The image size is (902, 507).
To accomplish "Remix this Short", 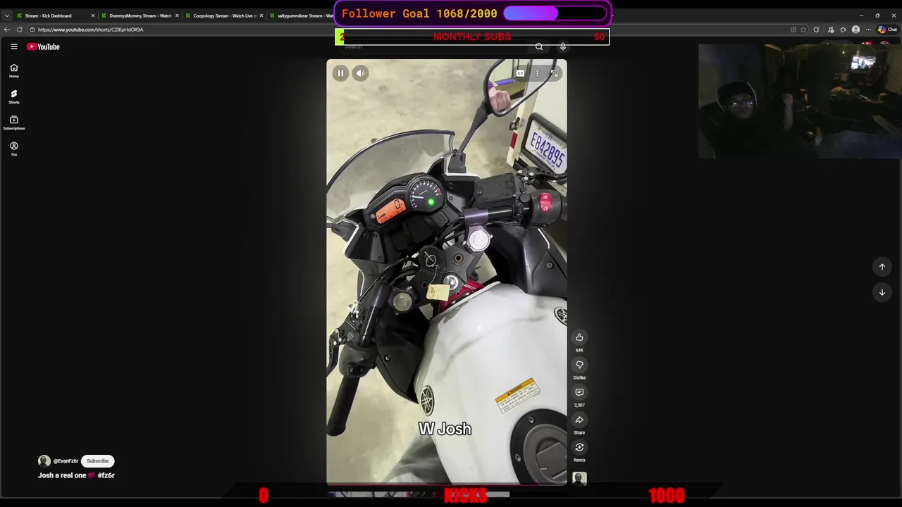I will tap(579, 447).
